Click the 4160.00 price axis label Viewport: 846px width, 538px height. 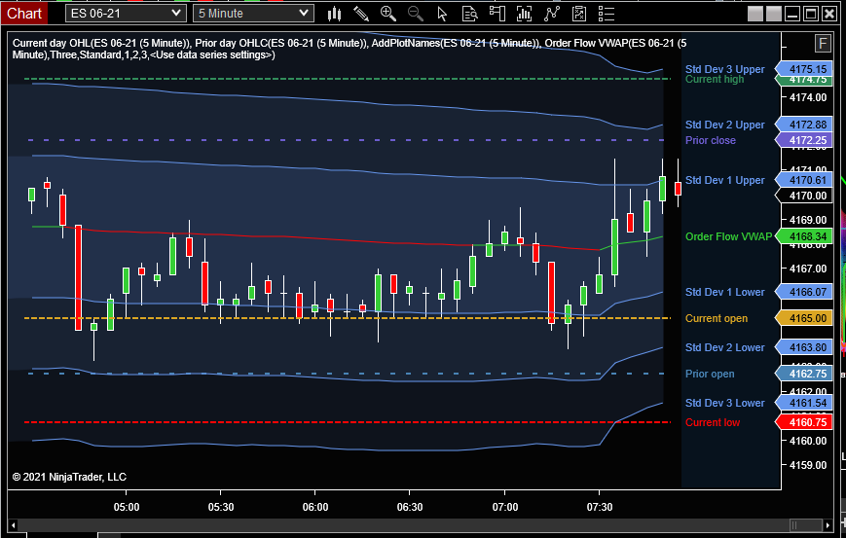[x=808, y=441]
